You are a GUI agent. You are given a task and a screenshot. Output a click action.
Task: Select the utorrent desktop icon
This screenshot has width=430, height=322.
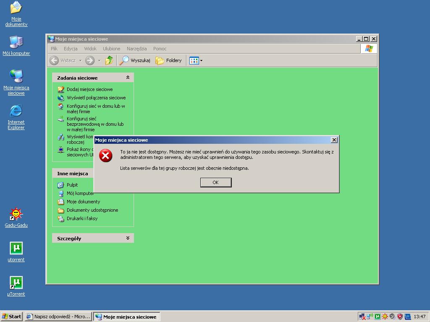(x=16, y=252)
